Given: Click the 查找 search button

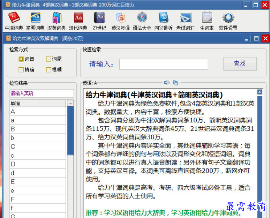Looking at the screenshot, I should pos(240,64).
